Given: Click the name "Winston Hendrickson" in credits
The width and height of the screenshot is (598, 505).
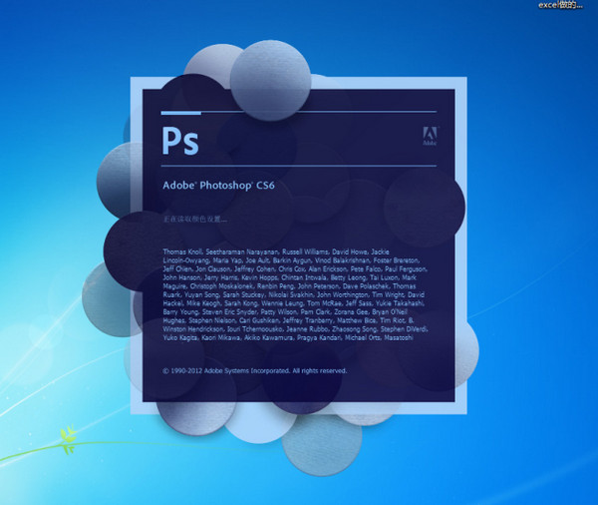Looking at the screenshot, I should pos(193,329).
